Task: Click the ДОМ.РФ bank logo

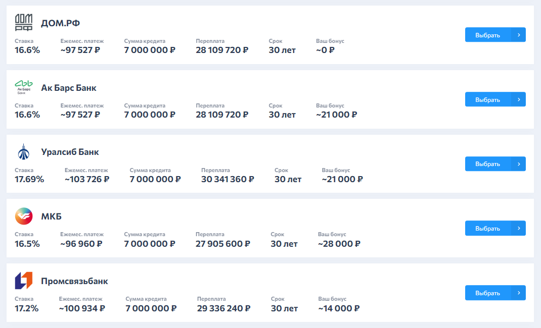Action: click(x=24, y=23)
